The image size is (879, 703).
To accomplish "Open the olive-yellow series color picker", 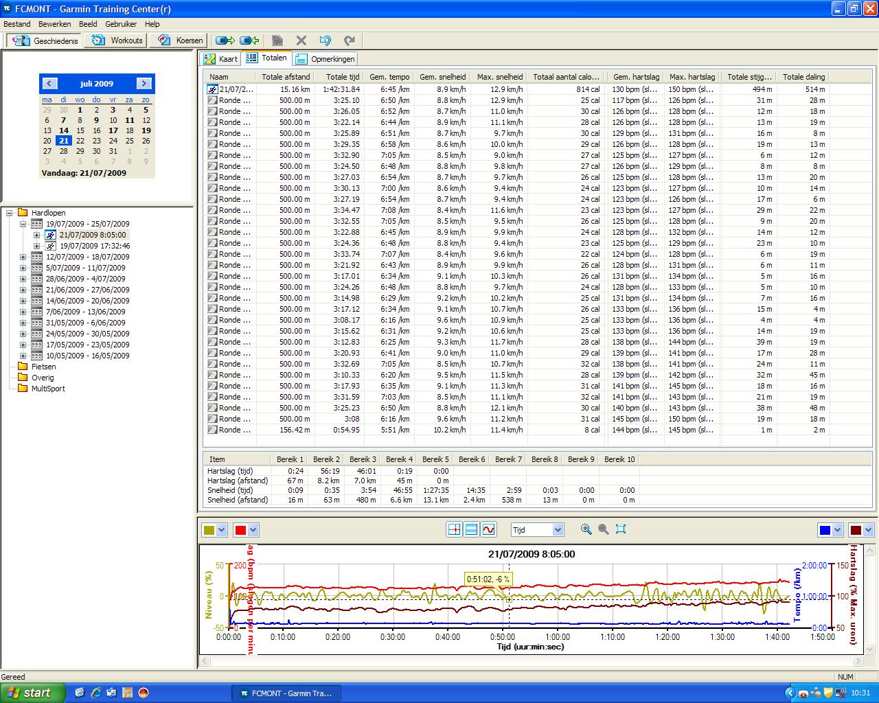I will (214, 530).
